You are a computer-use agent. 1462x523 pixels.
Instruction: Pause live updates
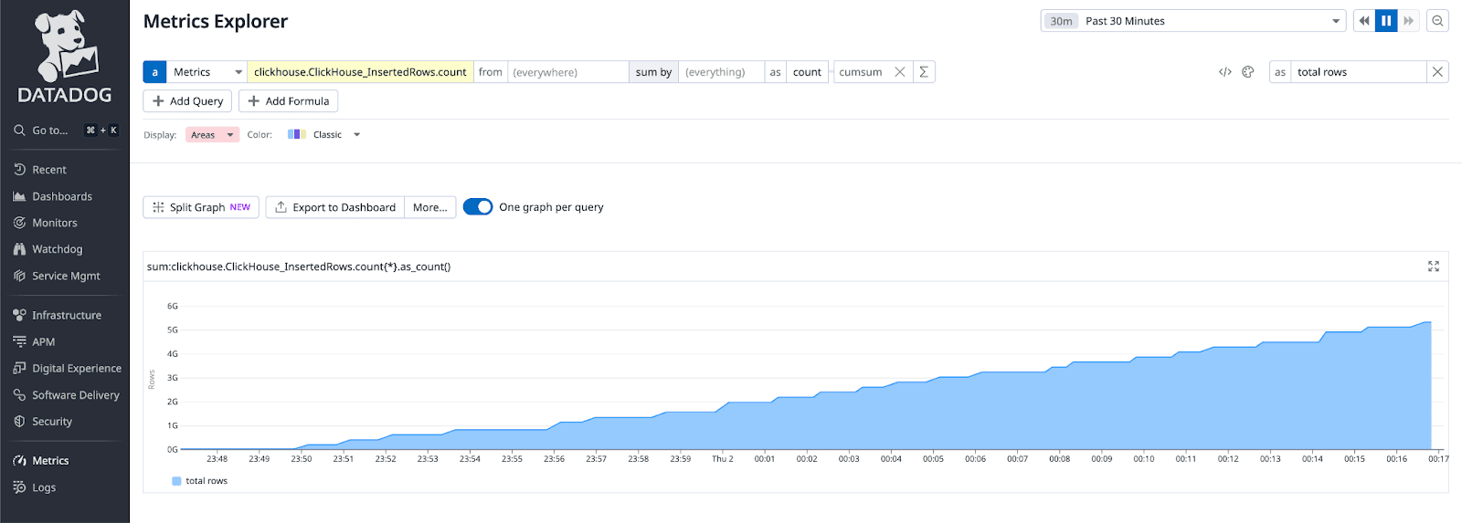point(1386,21)
